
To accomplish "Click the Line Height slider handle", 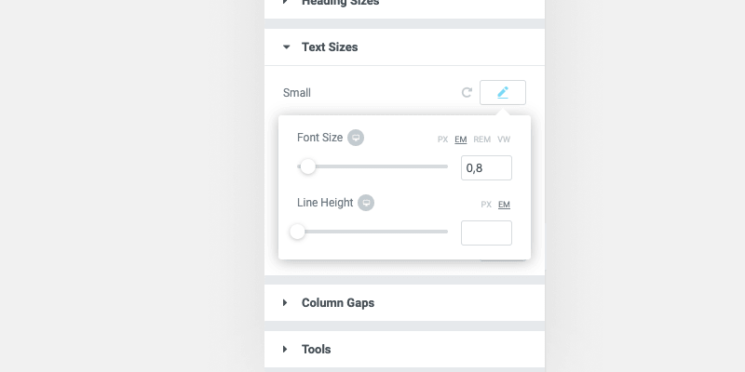I will click(297, 232).
